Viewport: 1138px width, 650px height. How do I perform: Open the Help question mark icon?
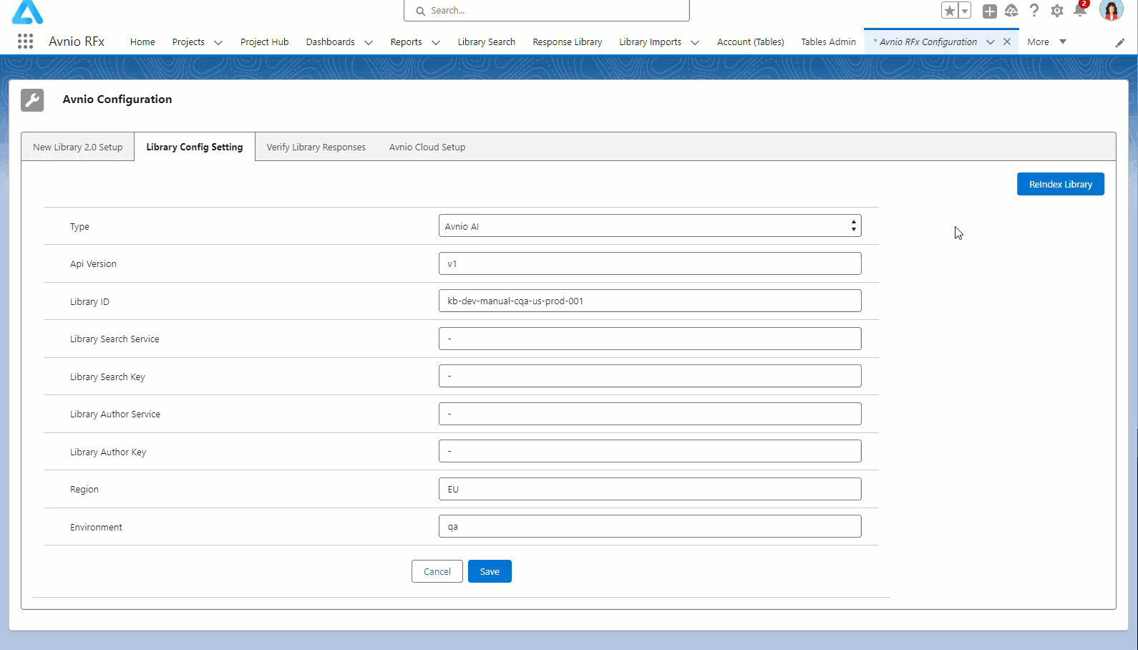pyautogui.click(x=1034, y=11)
